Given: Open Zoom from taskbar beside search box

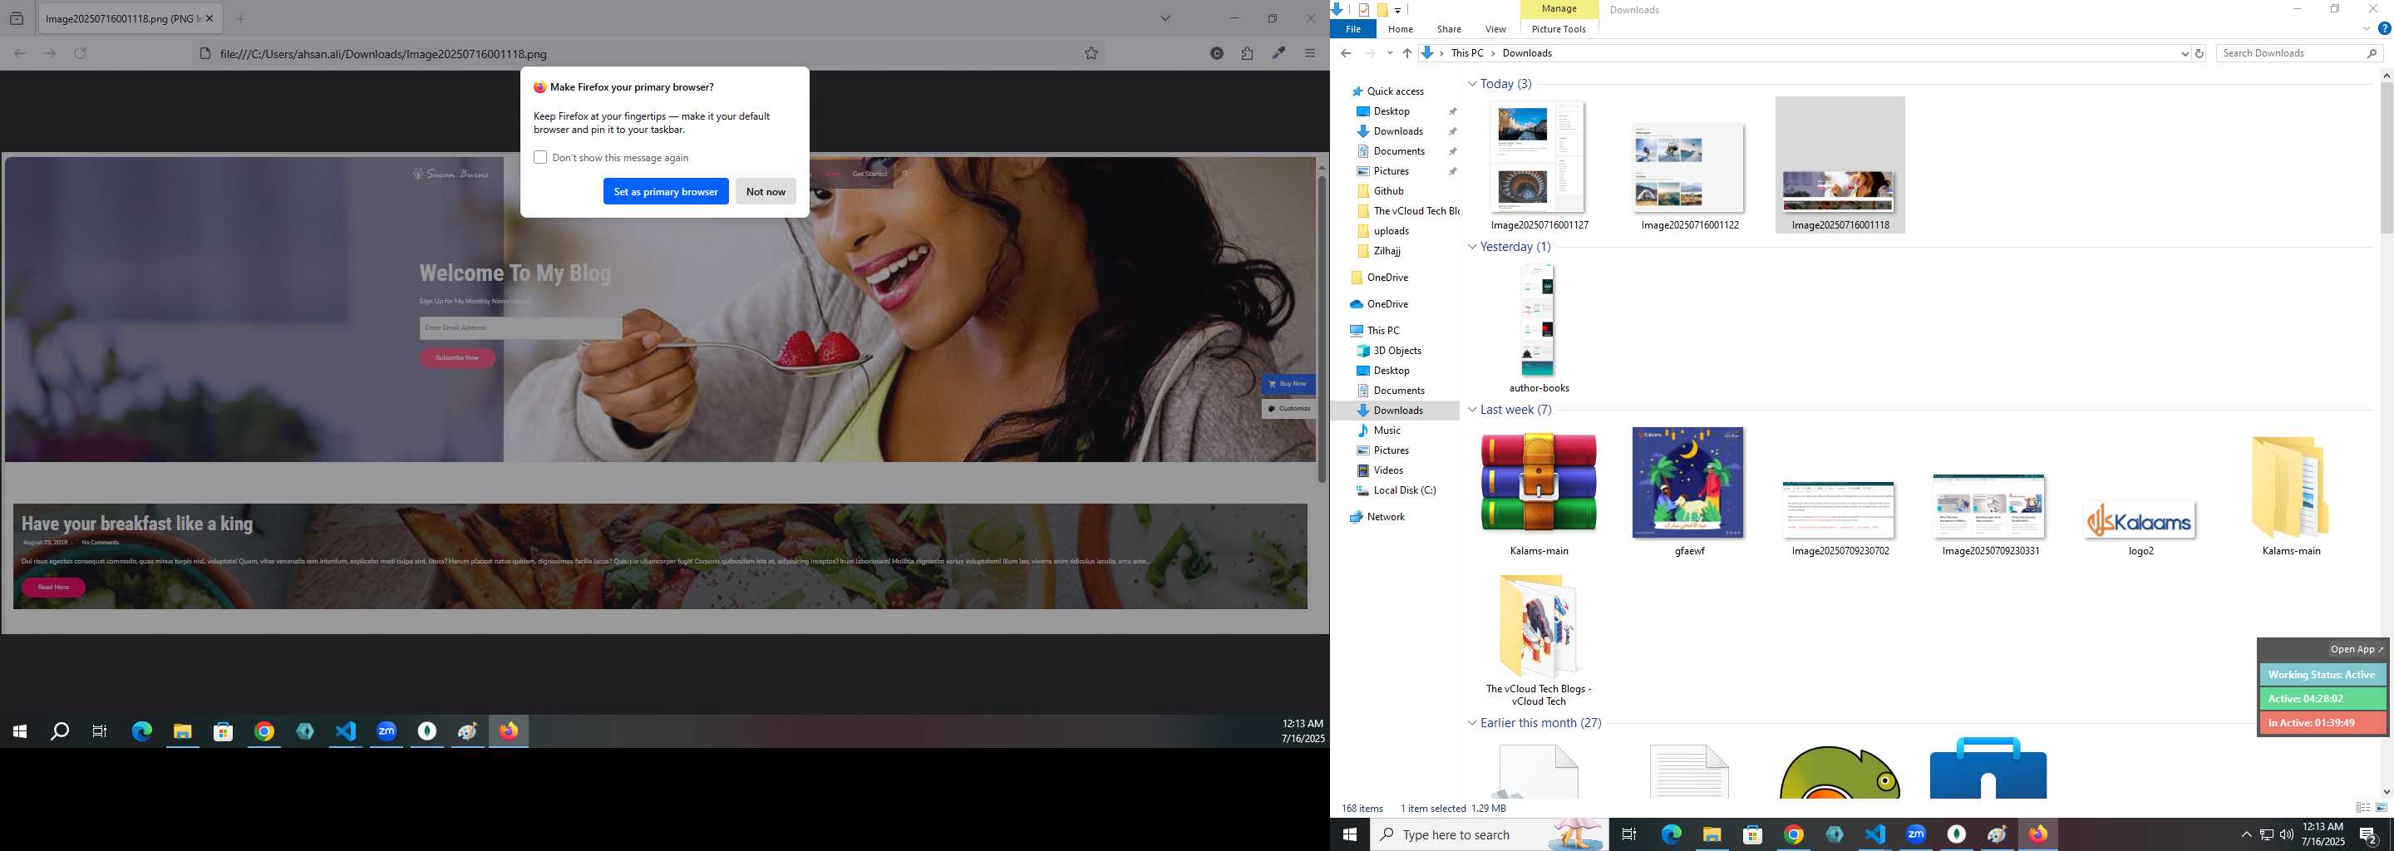Looking at the screenshot, I should (1915, 834).
